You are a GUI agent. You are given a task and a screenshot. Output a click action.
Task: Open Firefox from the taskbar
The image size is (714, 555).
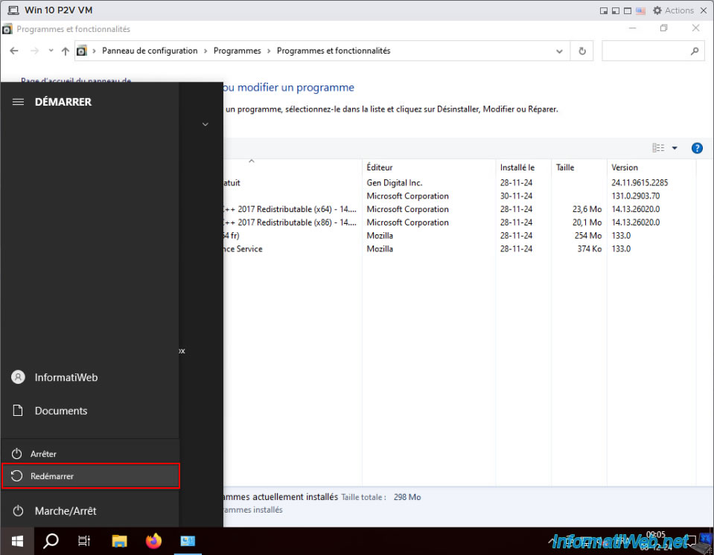153,541
